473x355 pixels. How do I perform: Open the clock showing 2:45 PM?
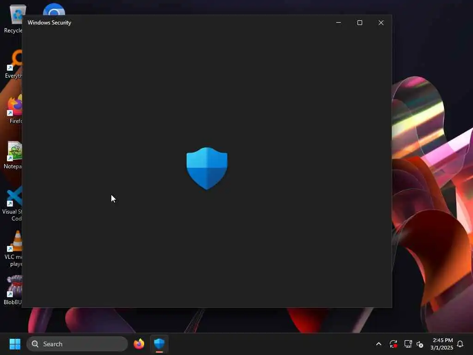pyautogui.click(x=442, y=344)
